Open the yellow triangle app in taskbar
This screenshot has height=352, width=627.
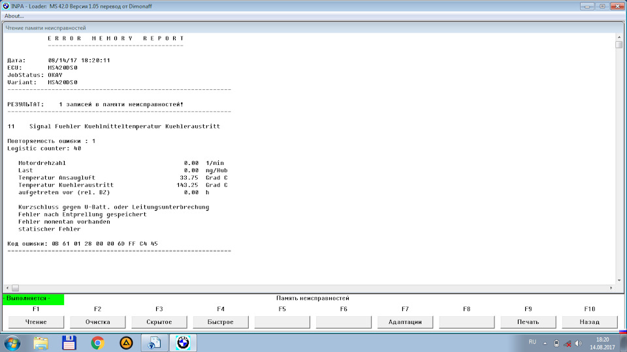(x=126, y=344)
